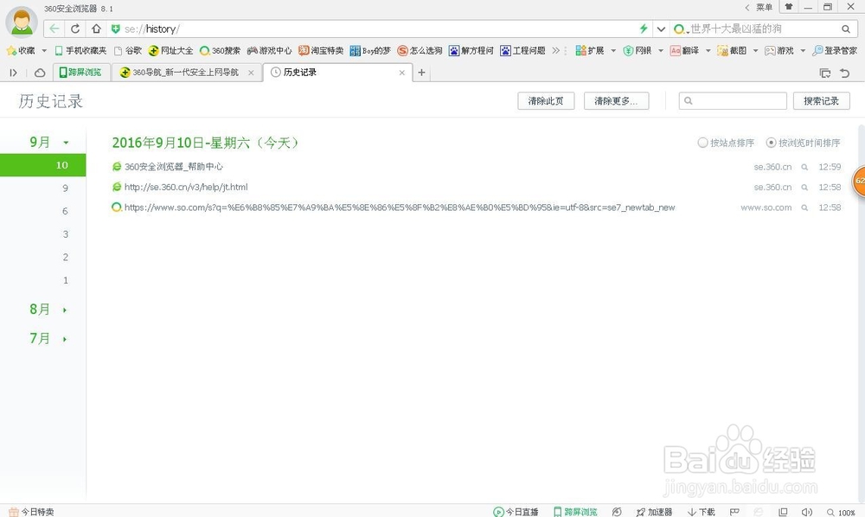
Task: Close the 历史记录 tab
Action: pyautogui.click(x=401, y=73)
